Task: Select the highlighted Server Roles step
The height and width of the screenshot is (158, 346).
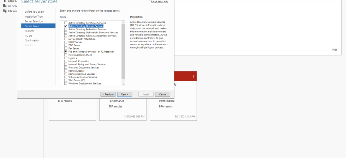Action: pyautogui.click(x=38, y=26)
